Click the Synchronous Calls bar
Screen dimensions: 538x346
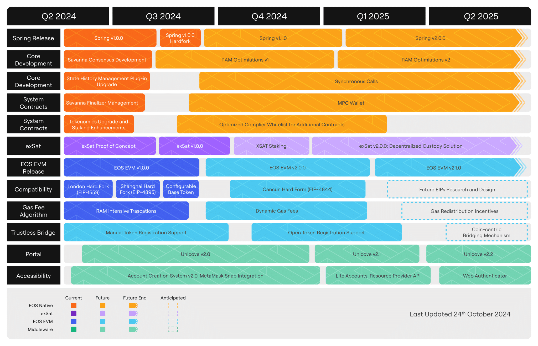coord(362,81)
